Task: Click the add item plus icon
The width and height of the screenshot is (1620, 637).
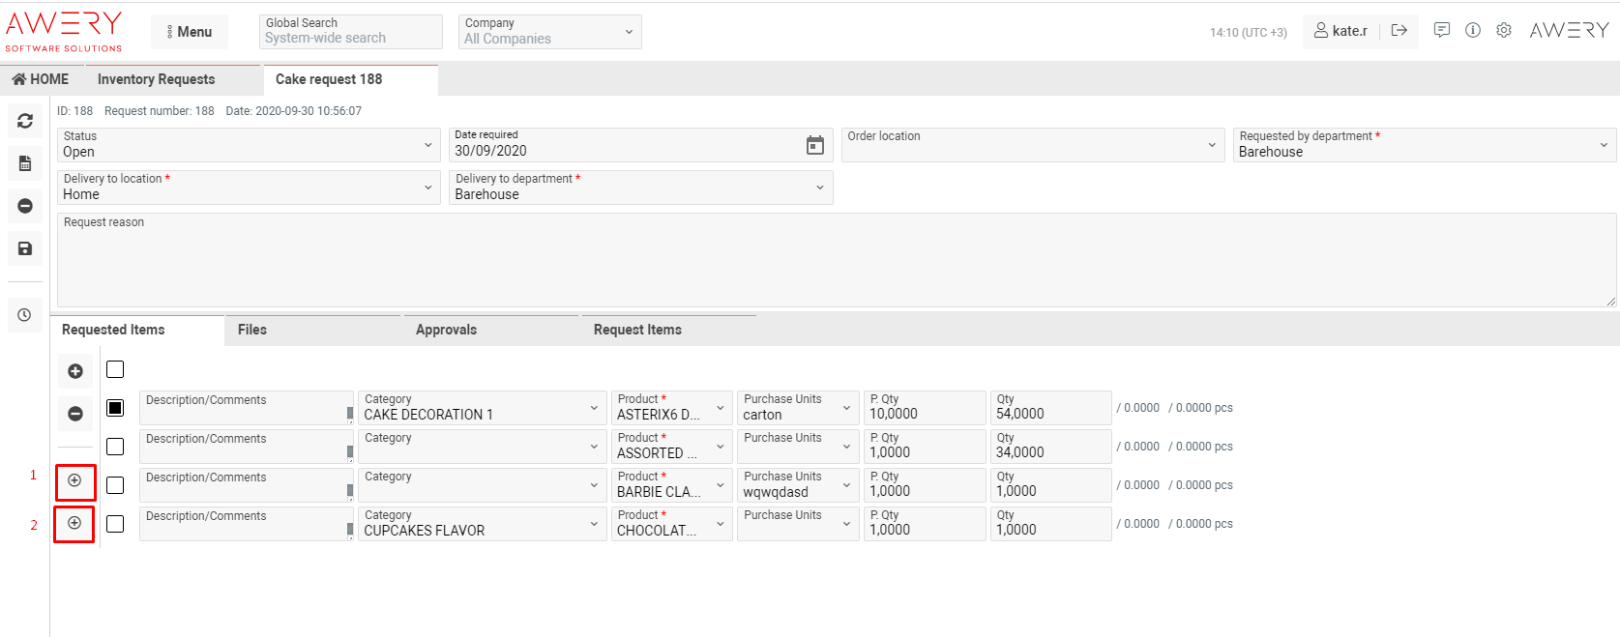Action: 75,371
